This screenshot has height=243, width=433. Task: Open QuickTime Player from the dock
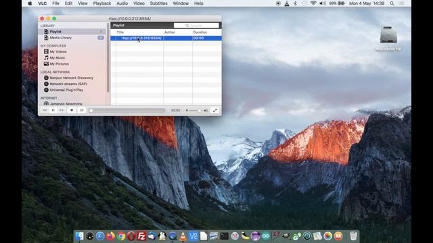[173, 236]
